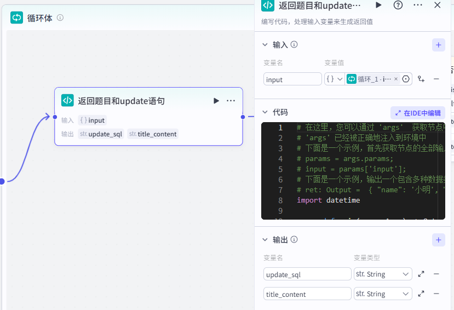Add a child item to the input variable
This screenshot has height=310, width=454.
tap(421, 79)
